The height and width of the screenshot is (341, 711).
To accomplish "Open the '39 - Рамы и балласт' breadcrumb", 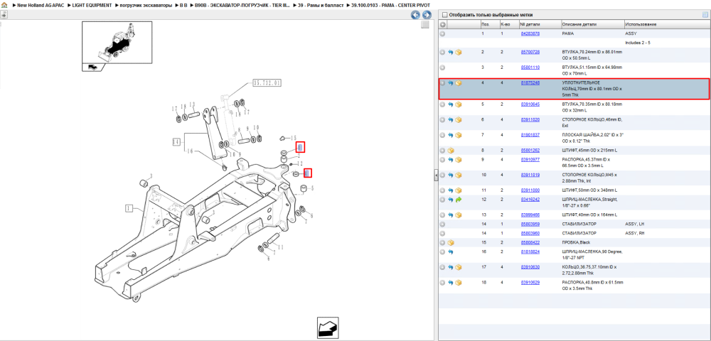I will pyautogui.click(x=321, y=5).
